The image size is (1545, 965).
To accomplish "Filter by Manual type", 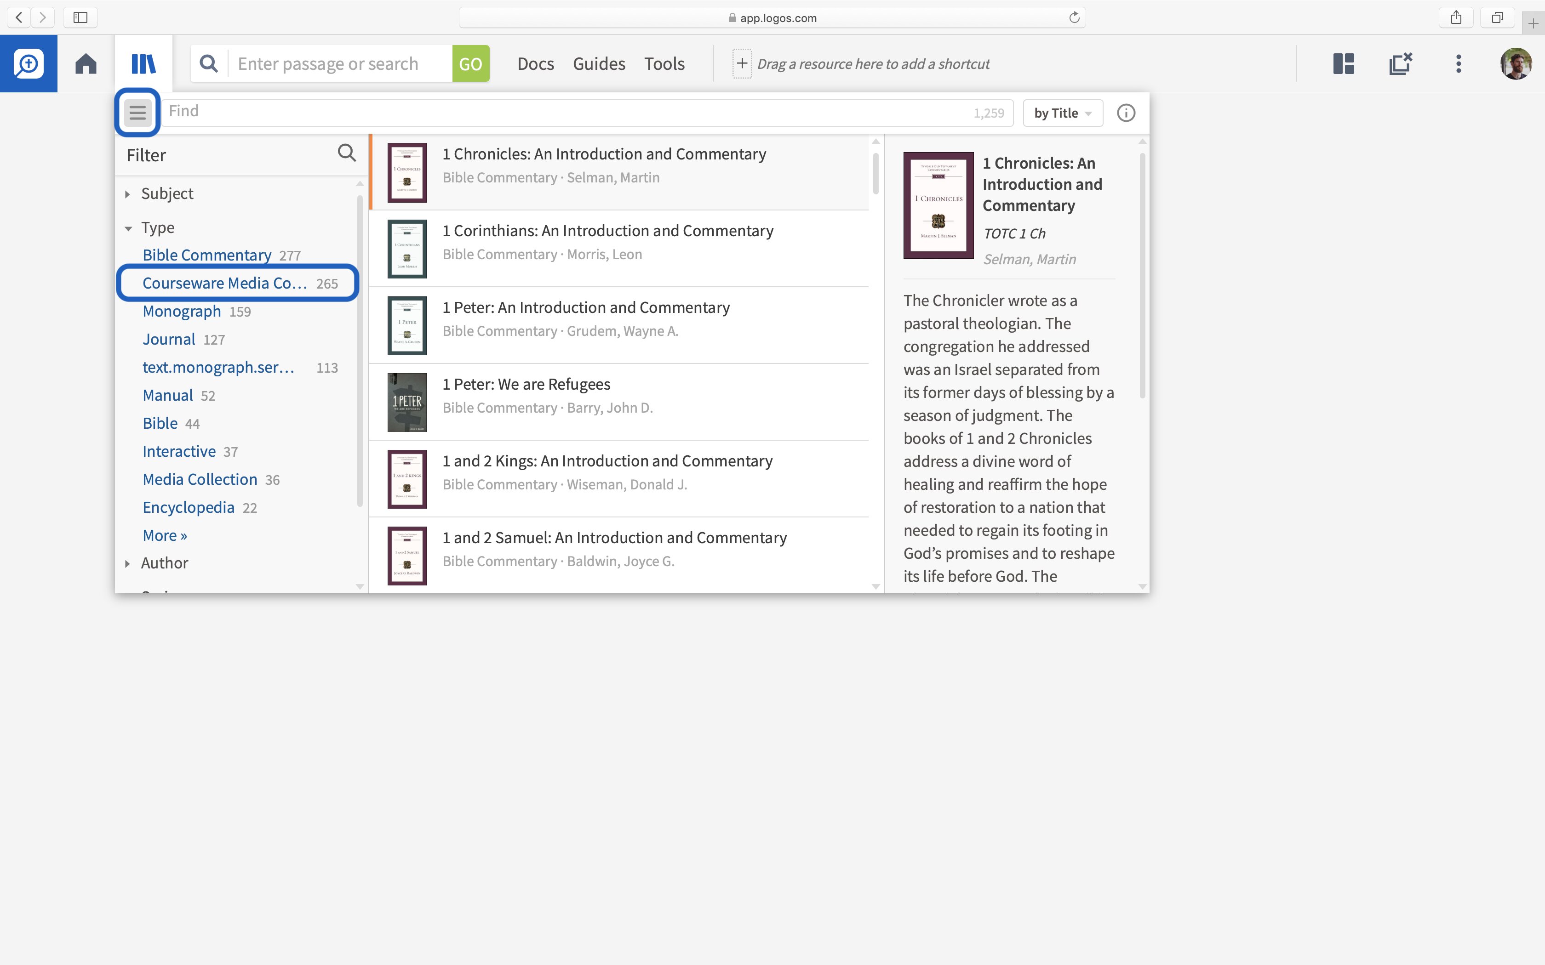I will [x=168, y=396].
